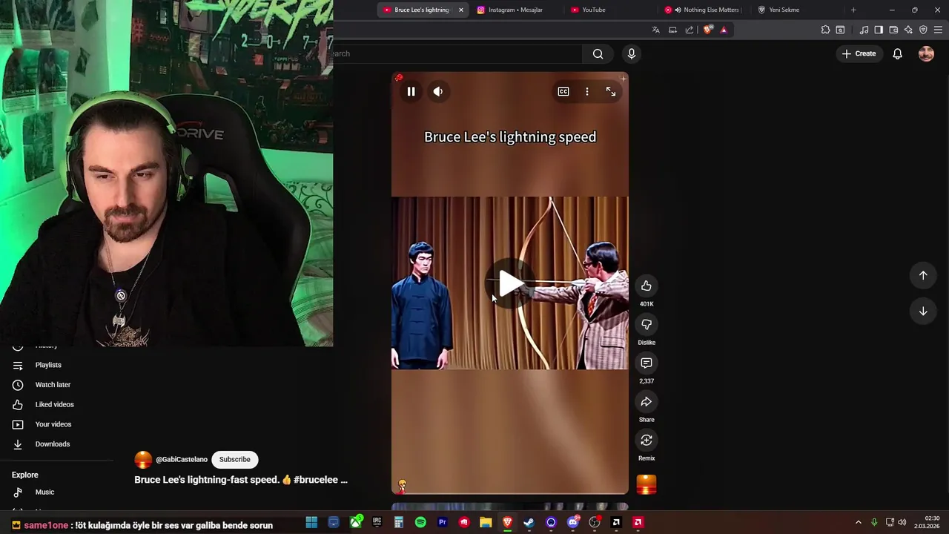
Task: Open the comments showing 2,337
Action: 647,363
